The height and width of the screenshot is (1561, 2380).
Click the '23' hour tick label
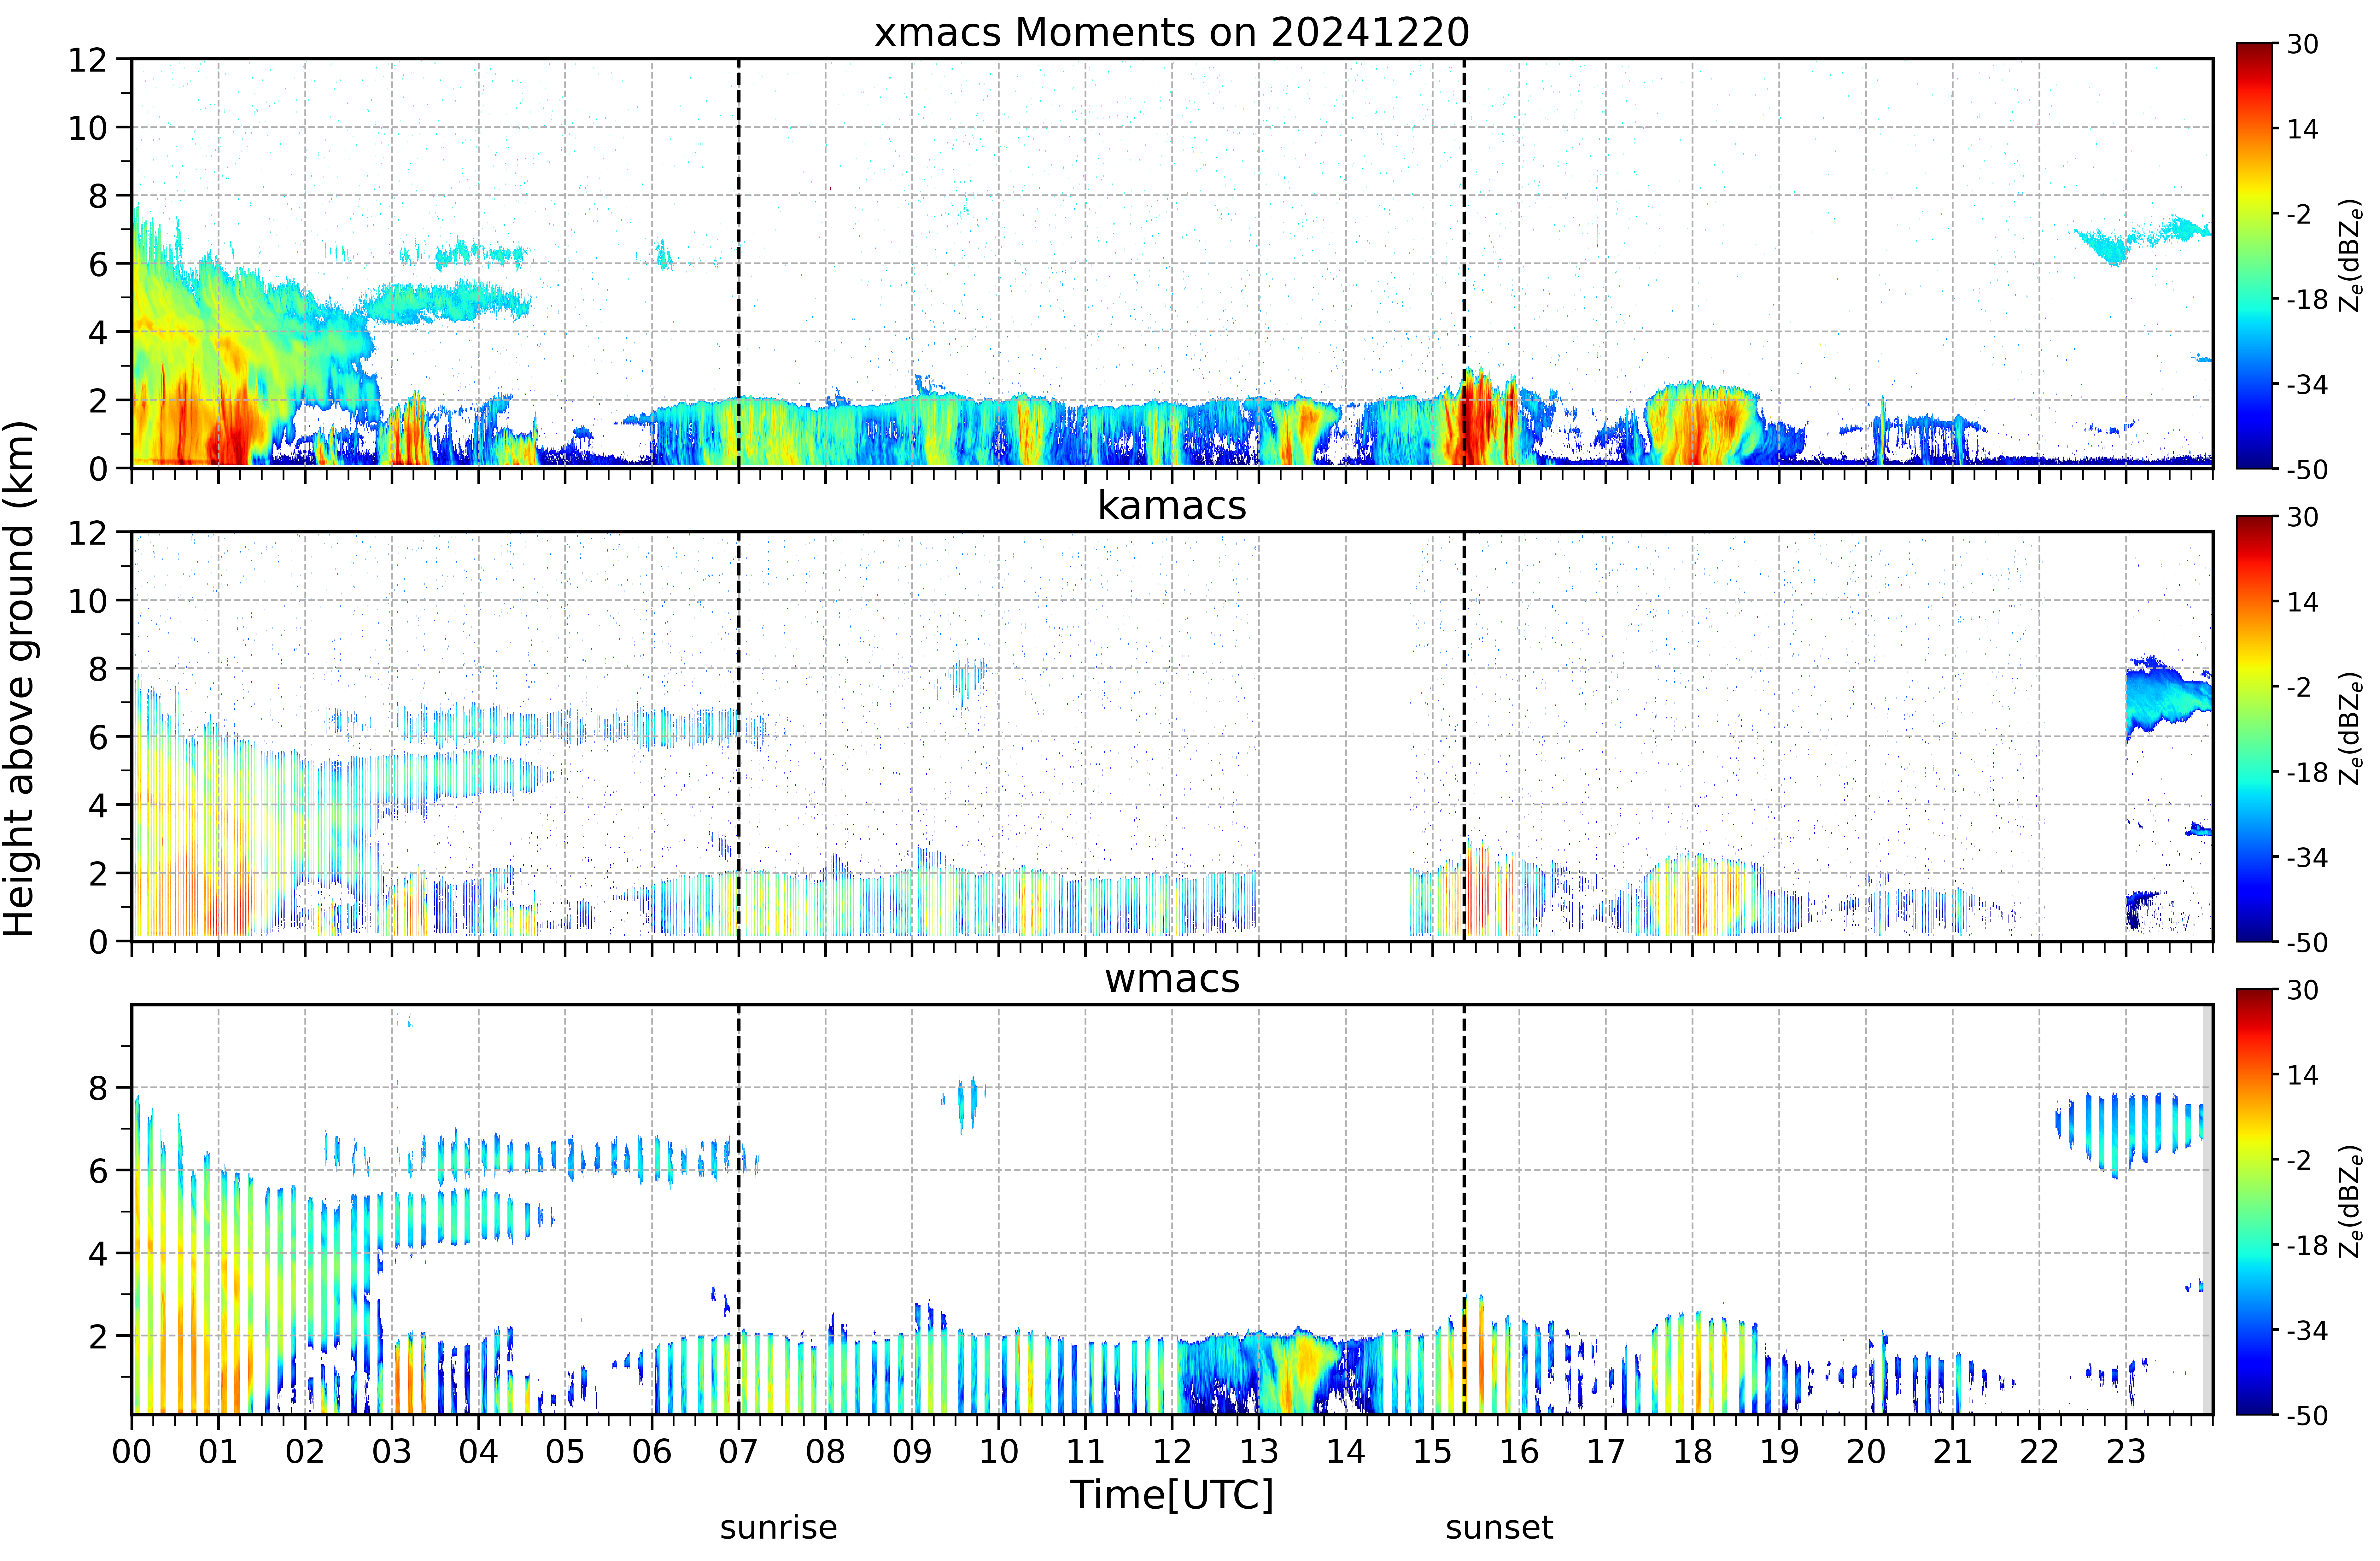click(x=2126, y=1452)
